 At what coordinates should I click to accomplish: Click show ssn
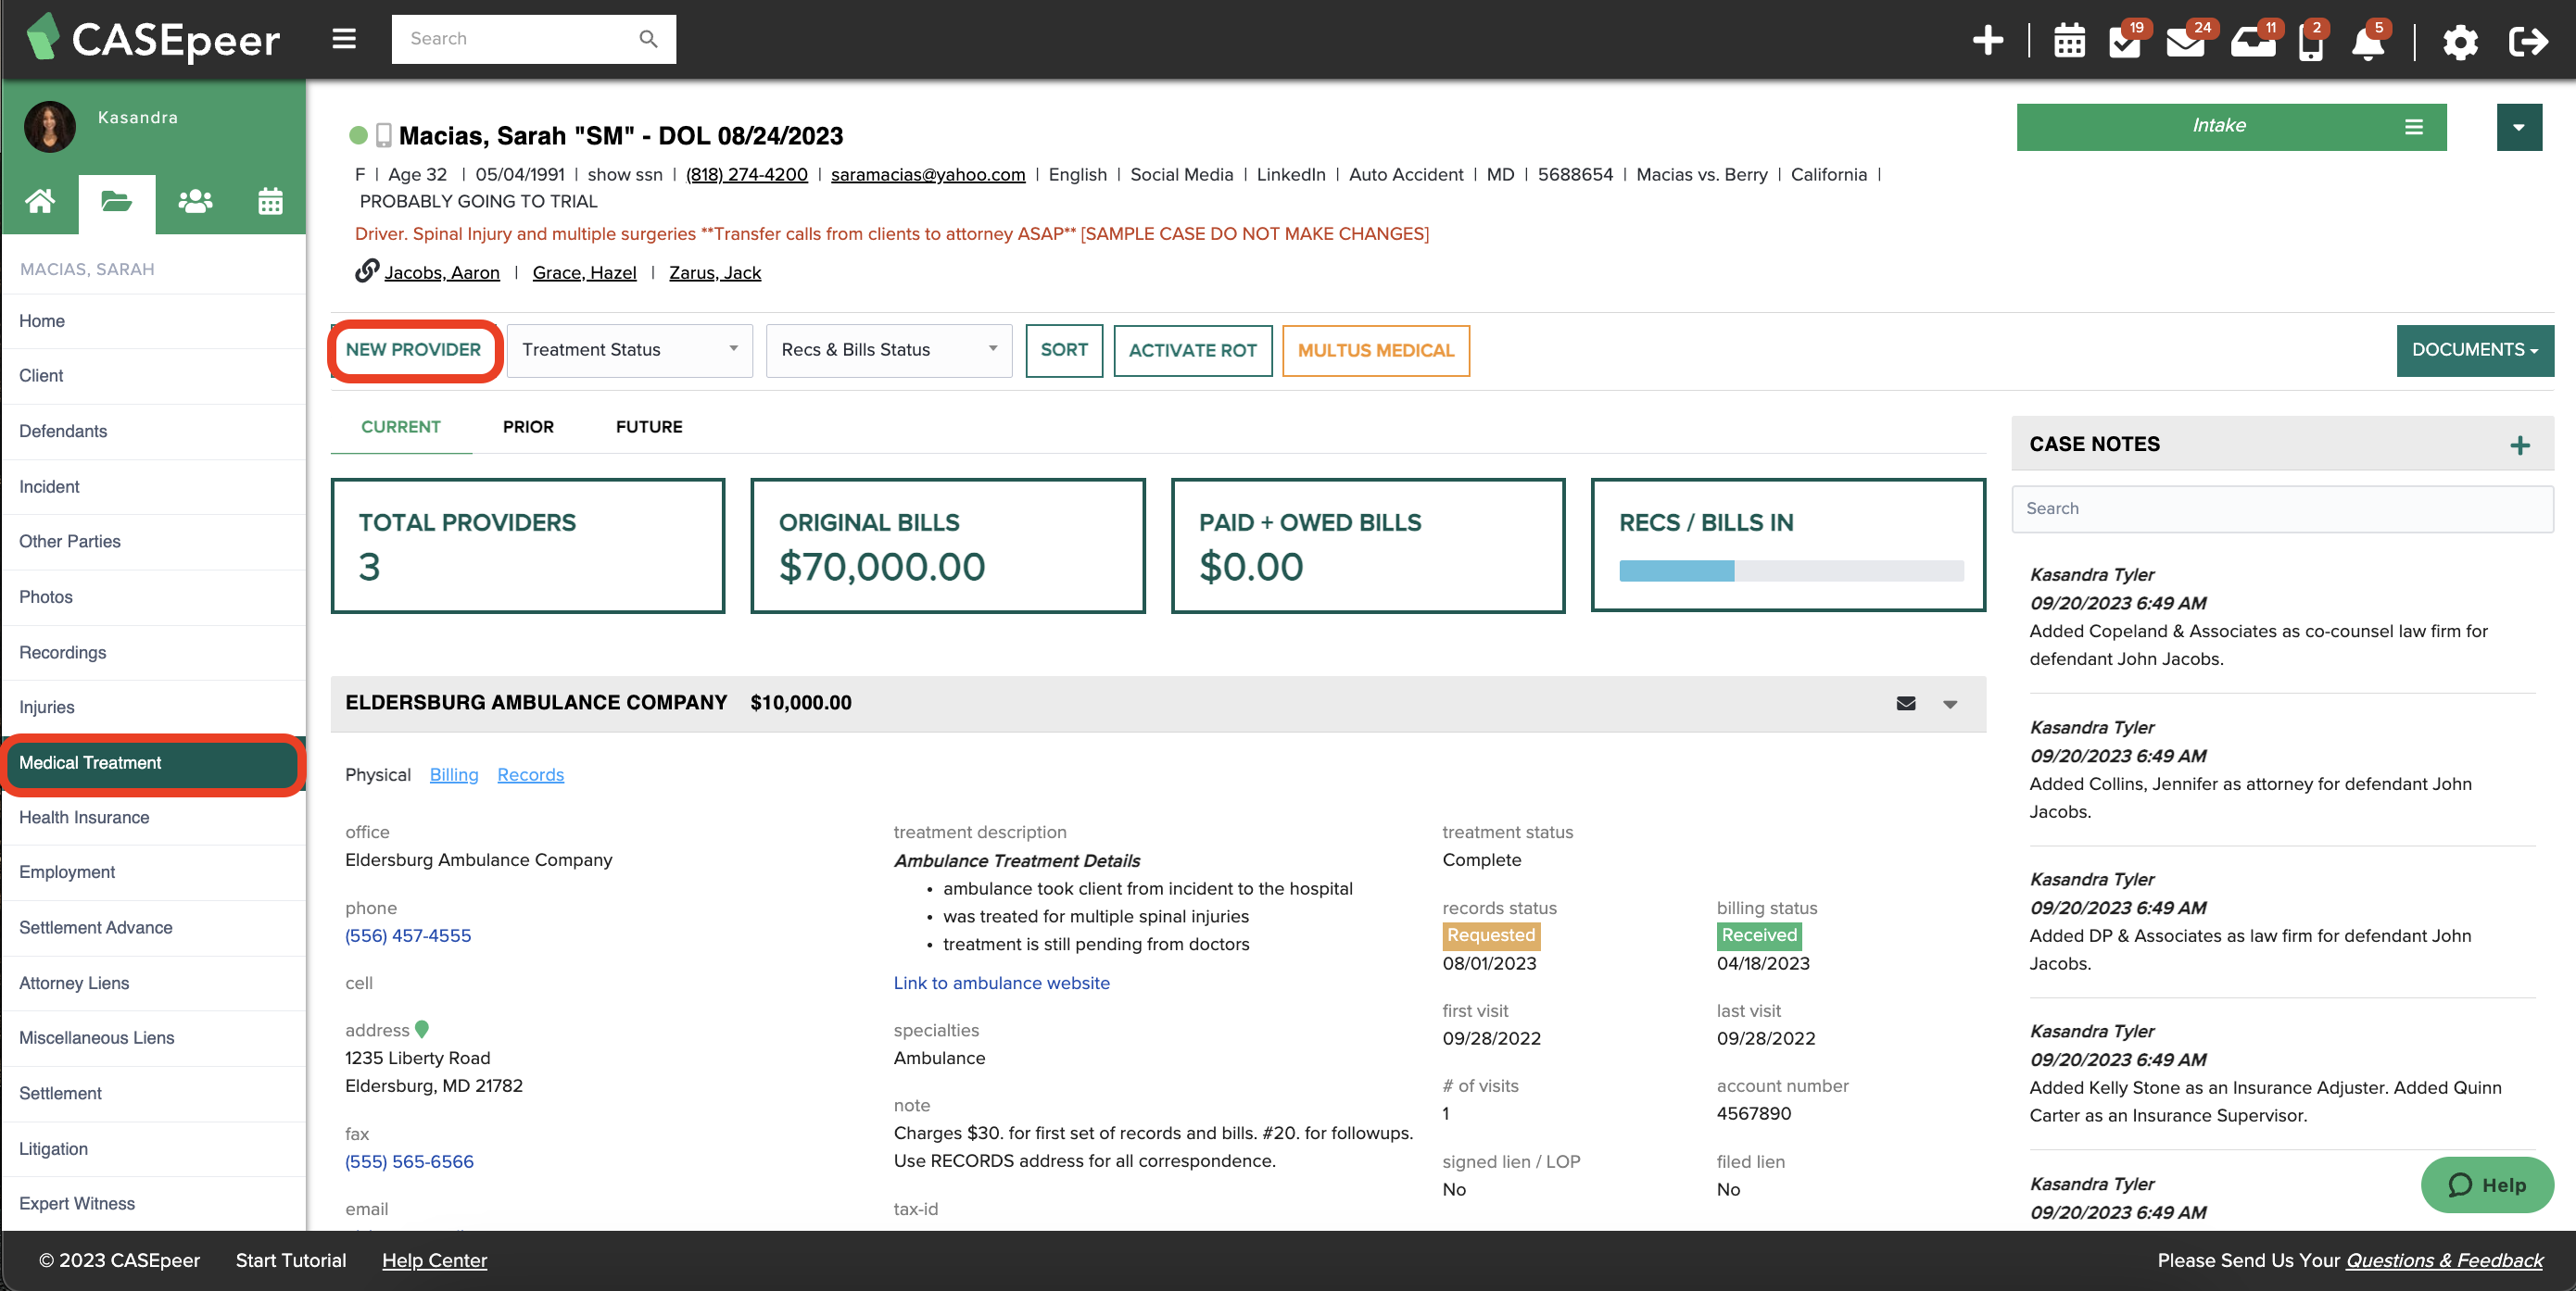[624, 174]
